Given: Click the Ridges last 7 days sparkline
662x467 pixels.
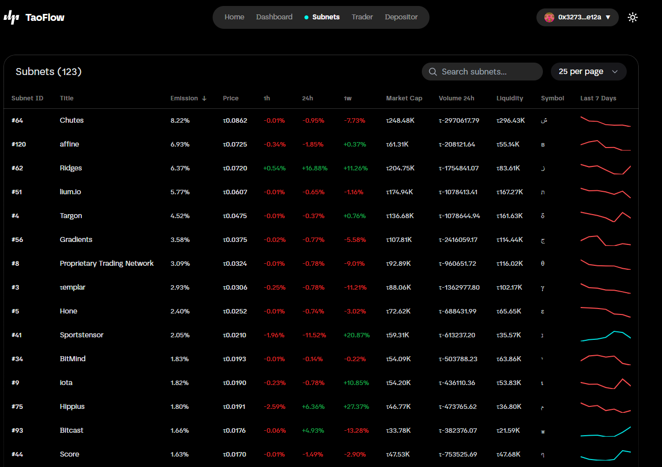Looking at the screenshot, I should [x=605, y=168].
